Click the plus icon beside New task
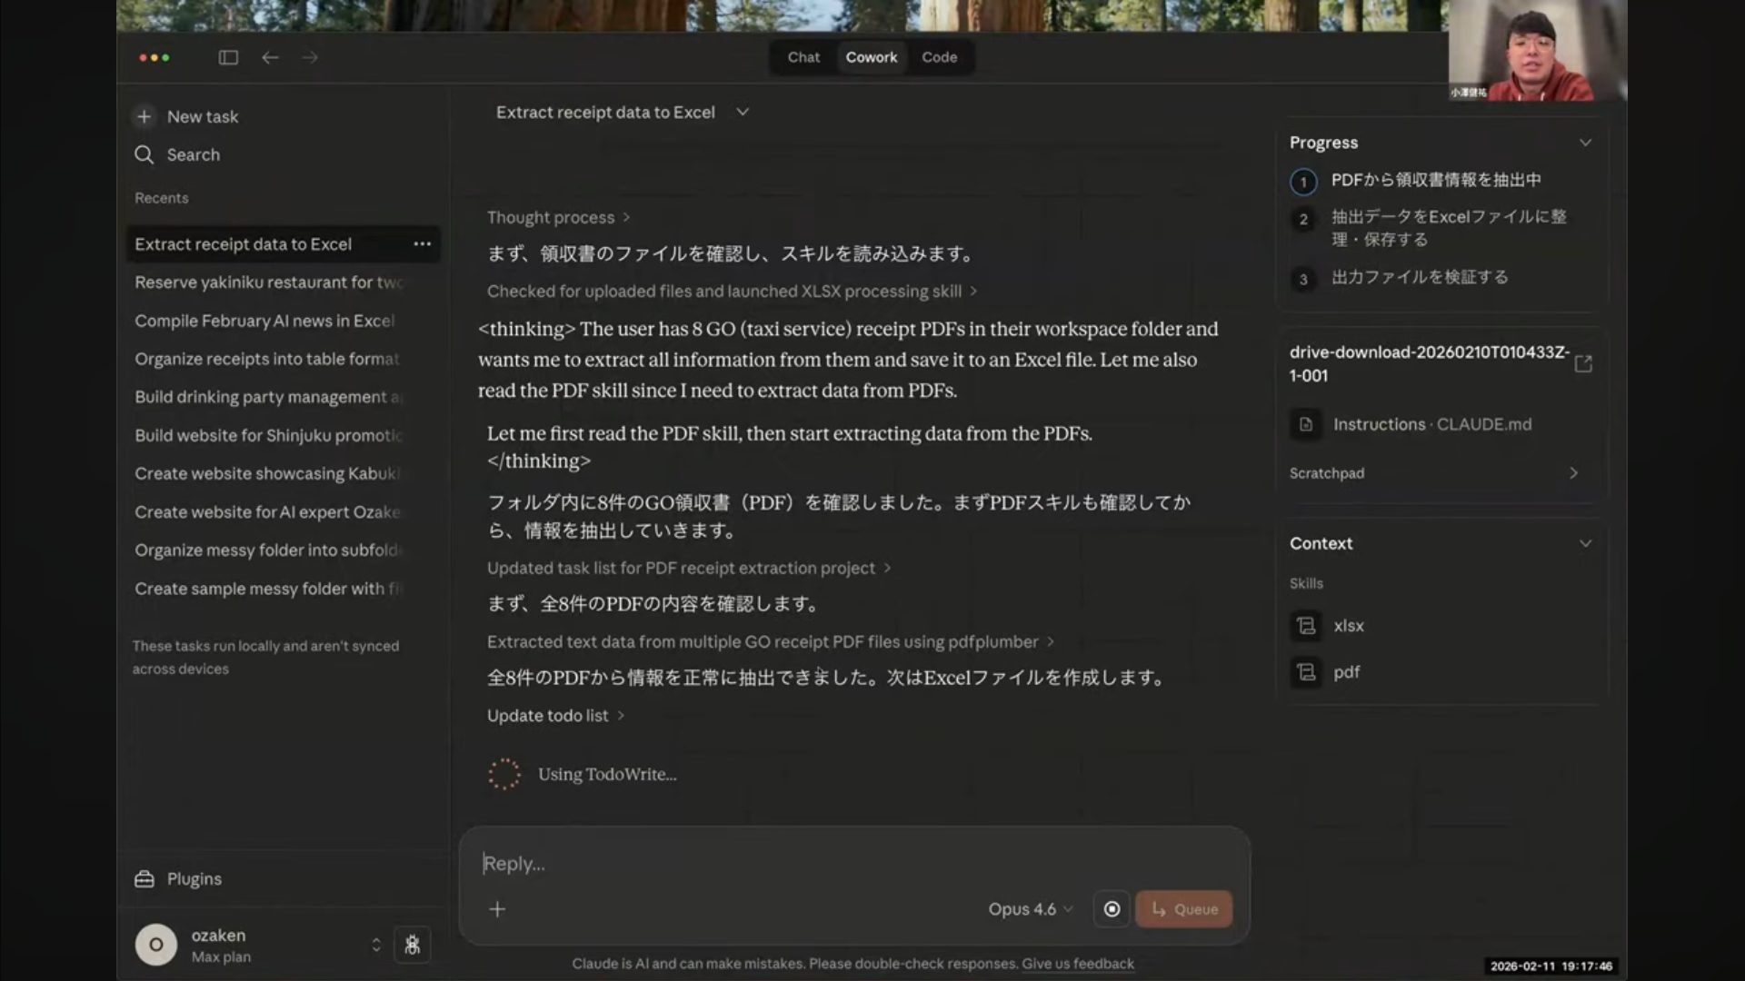 [144, 116]
